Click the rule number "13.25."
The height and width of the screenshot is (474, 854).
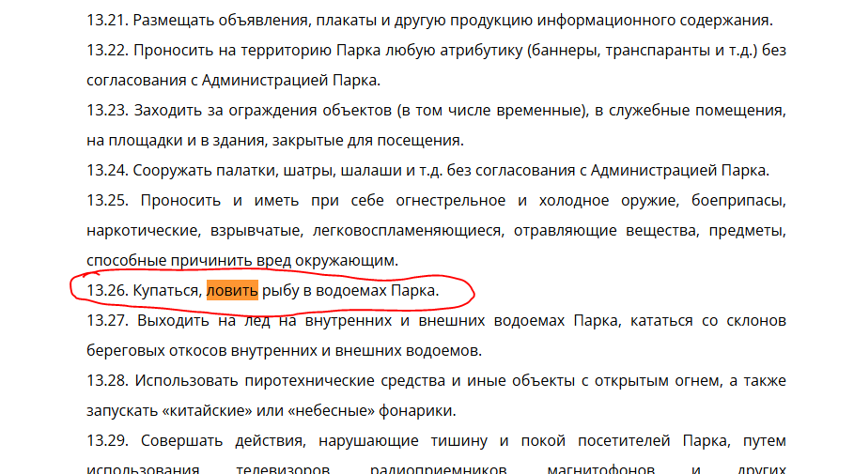tap(107, 200)
